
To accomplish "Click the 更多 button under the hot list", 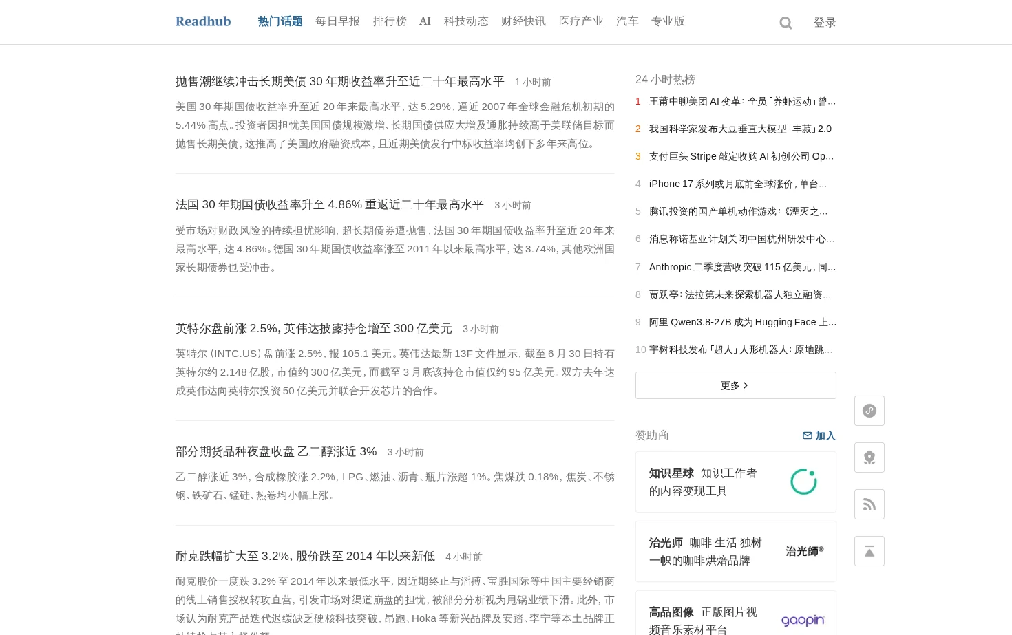I will (736, 385).
